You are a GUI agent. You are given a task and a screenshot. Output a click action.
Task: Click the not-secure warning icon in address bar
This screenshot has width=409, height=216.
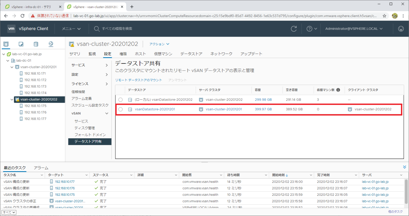[x=33, y=16]
